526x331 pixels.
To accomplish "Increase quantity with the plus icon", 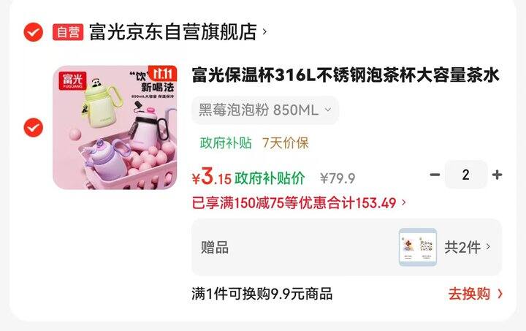I will pyautogui.click(x=497, y=175).
